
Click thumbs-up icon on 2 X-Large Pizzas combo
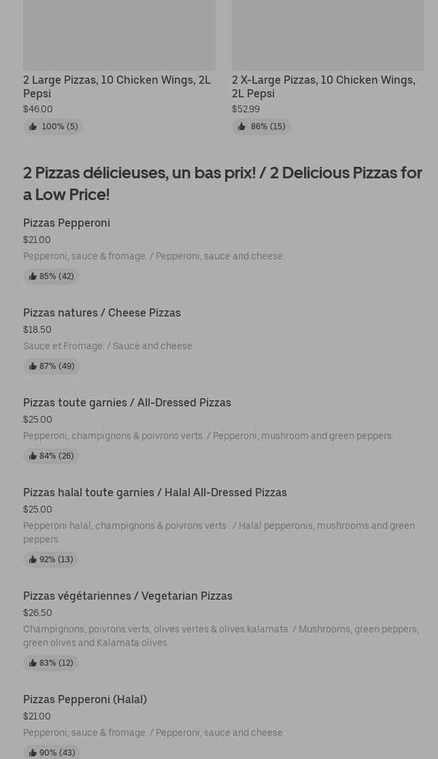(x=241, y=127)
